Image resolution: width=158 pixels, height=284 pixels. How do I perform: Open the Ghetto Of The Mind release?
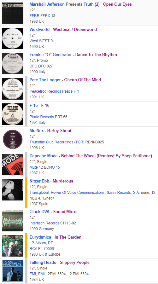coord(83,80)
